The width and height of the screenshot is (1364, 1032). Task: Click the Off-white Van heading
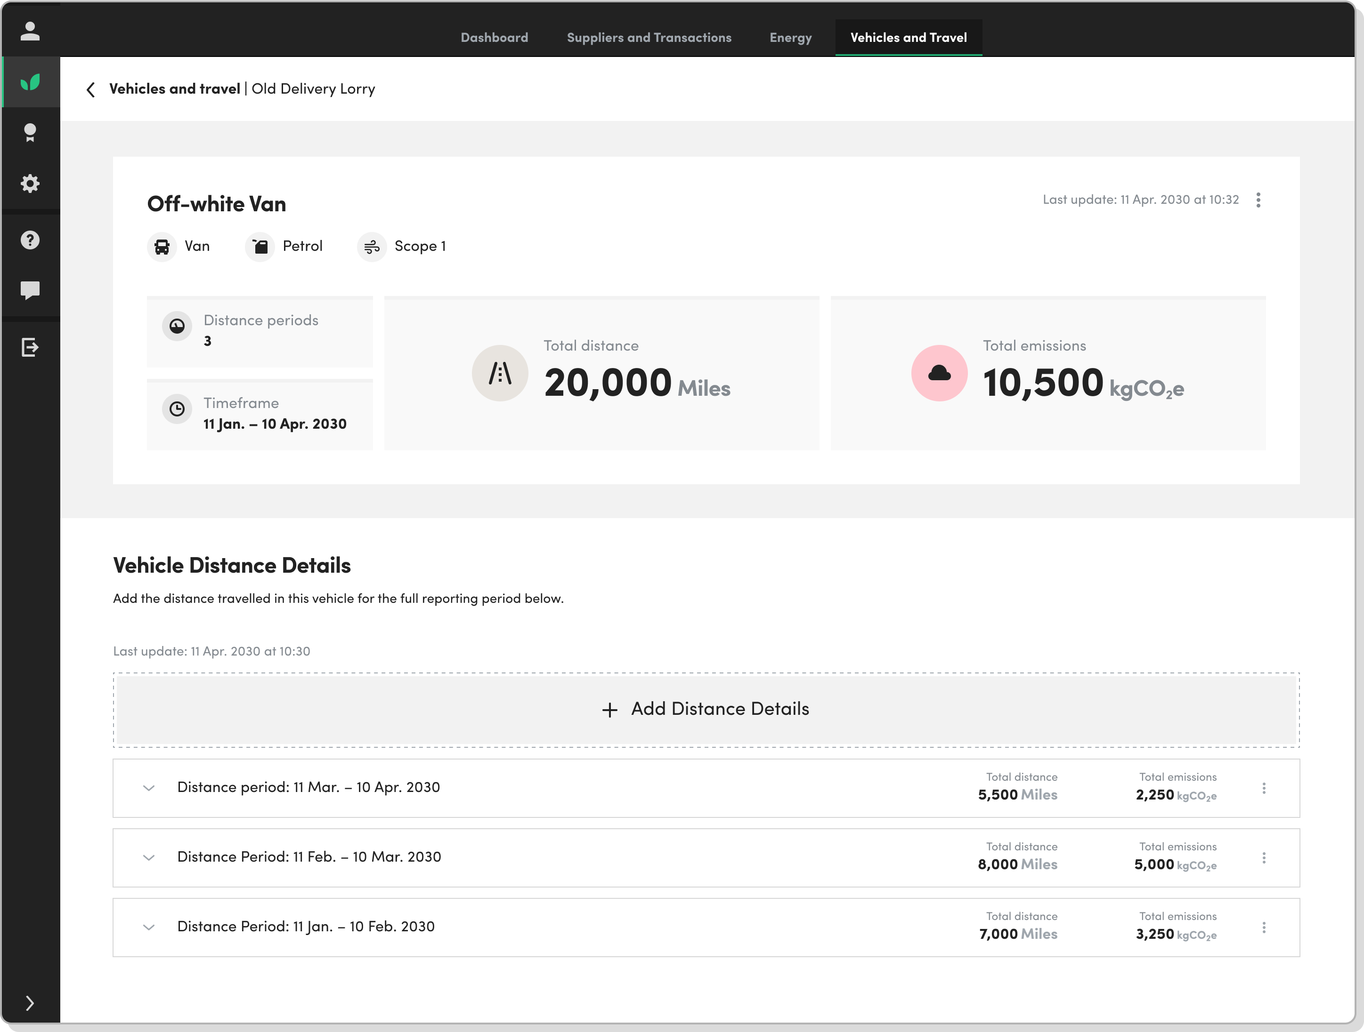[x=217, y=204]
